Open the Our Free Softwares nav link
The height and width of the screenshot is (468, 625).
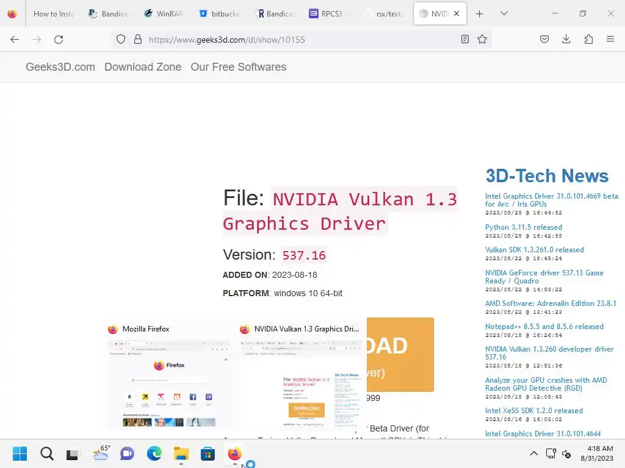point(239,67)
